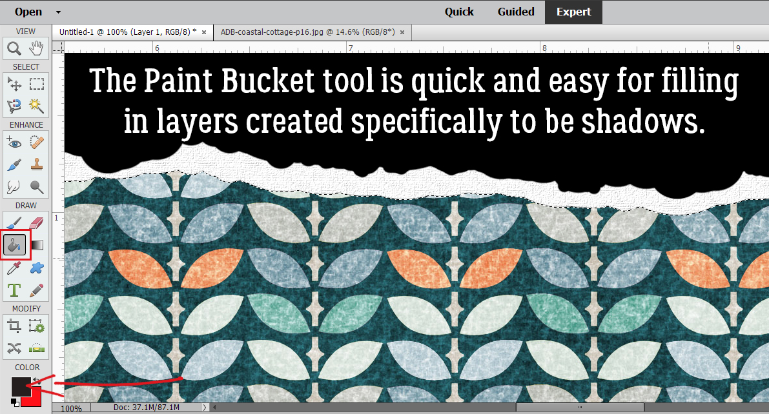
Task: Select the Clone Stamp tool
Action: click(37, 164)
